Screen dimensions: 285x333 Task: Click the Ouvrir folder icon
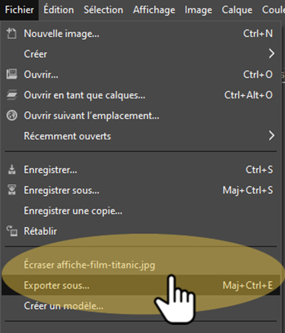click(12, 75)
